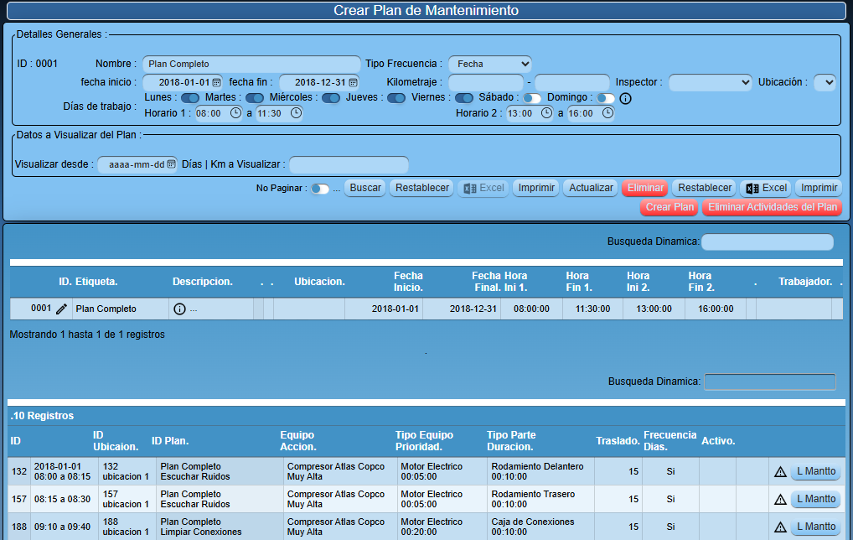
Task: Click the Horario 1 start time 08:00 field
Action: point(218,113)
